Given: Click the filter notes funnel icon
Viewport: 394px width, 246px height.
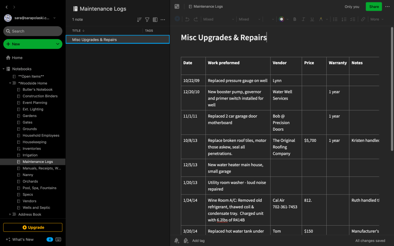Looking at the screenshot, I should 147,20.
